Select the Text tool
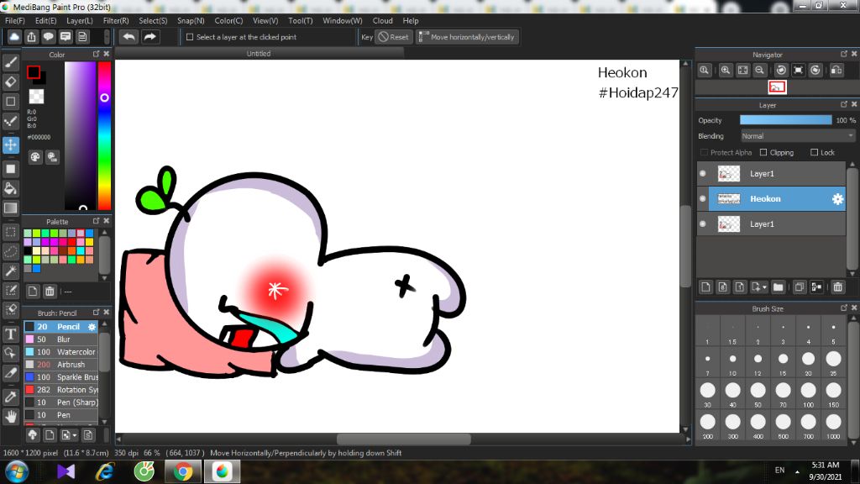Viewport: 860px width, 484px height. pyautogui.click(x=10, y=334)
